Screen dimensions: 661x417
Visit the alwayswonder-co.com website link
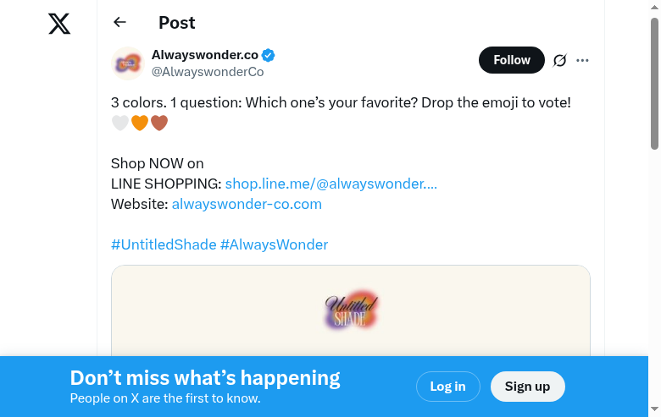247,204
